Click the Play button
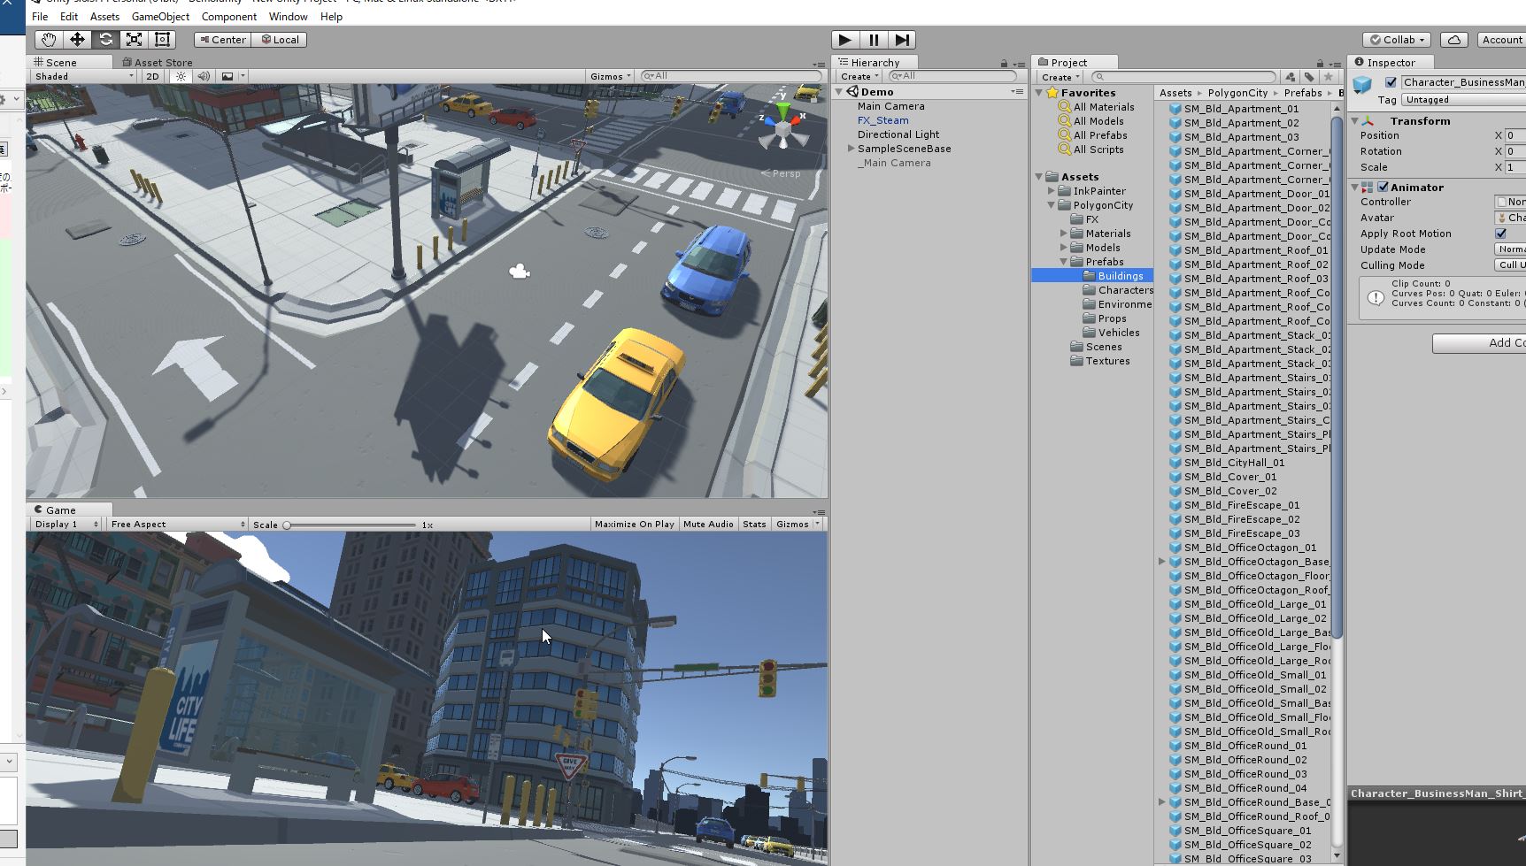This screenshot has height=866, width=1526. coord(845,40)
